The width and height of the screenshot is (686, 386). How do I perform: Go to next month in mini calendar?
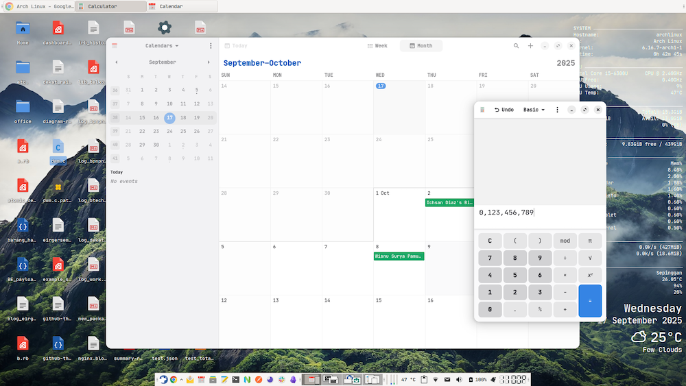coord(209,62)
